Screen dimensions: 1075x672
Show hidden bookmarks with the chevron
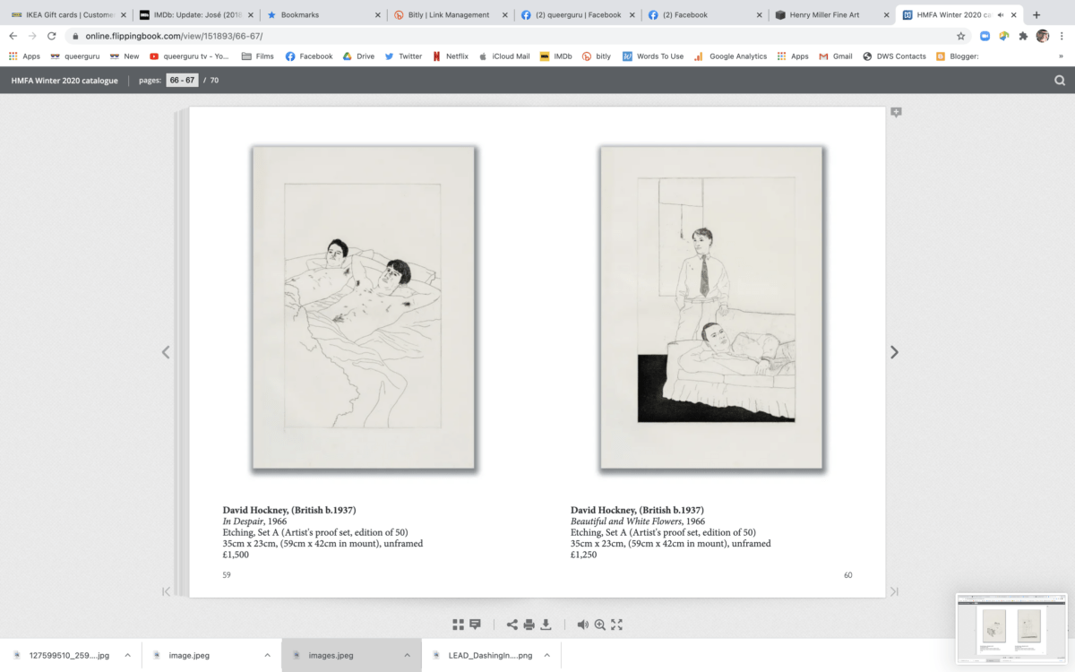[1061, 56]
